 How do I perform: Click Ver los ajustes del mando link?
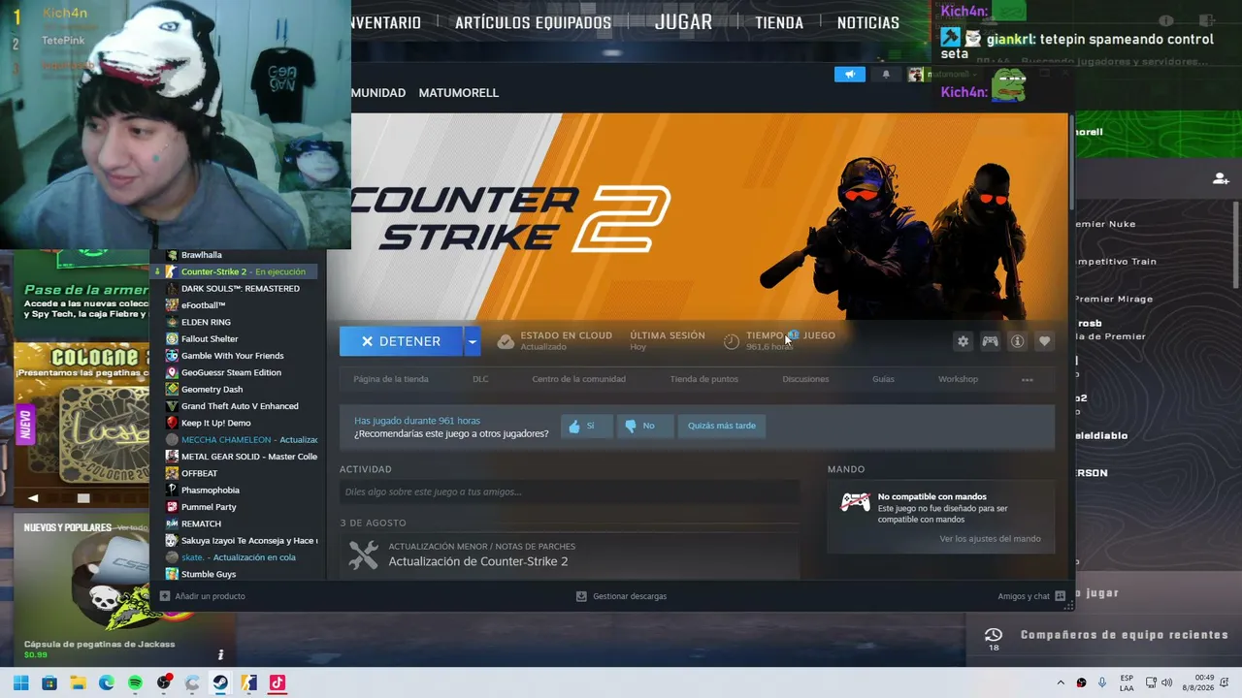click(x=990, y=539)
